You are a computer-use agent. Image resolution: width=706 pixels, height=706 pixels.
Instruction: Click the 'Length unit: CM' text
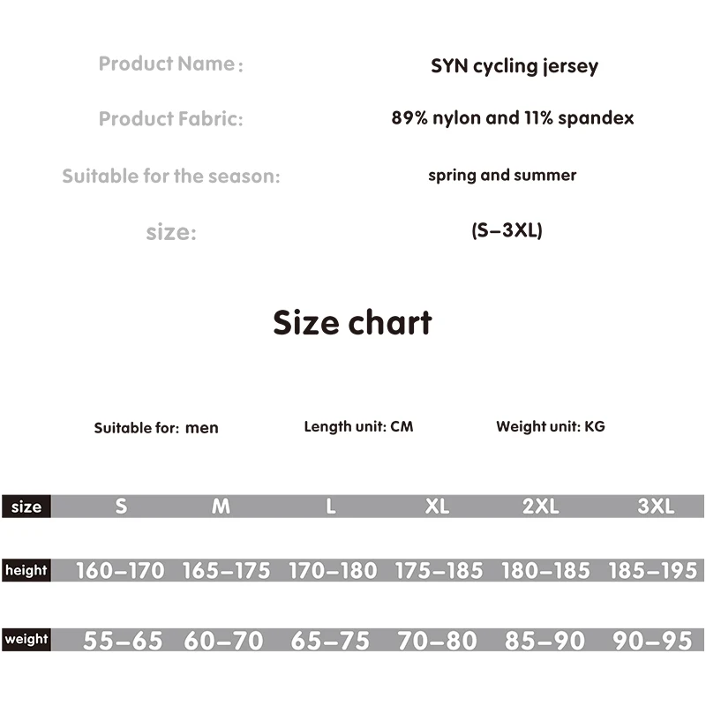pyautogui.click(x=358, y=427)
